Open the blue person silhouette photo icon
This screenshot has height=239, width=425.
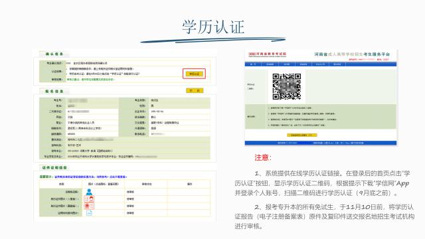pyautogui.click(x=89, y=192)
